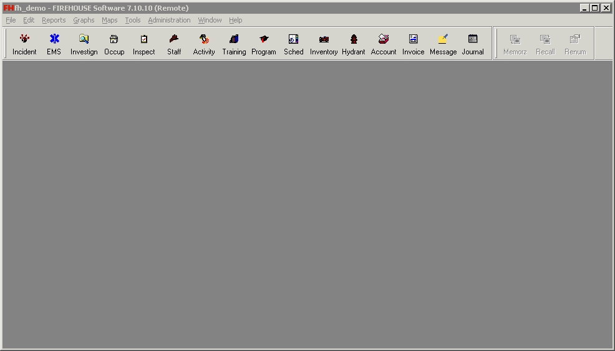Open the Occup (occupancy) module
This screenshot has width=615, height=351.
(x=114, y=44)
